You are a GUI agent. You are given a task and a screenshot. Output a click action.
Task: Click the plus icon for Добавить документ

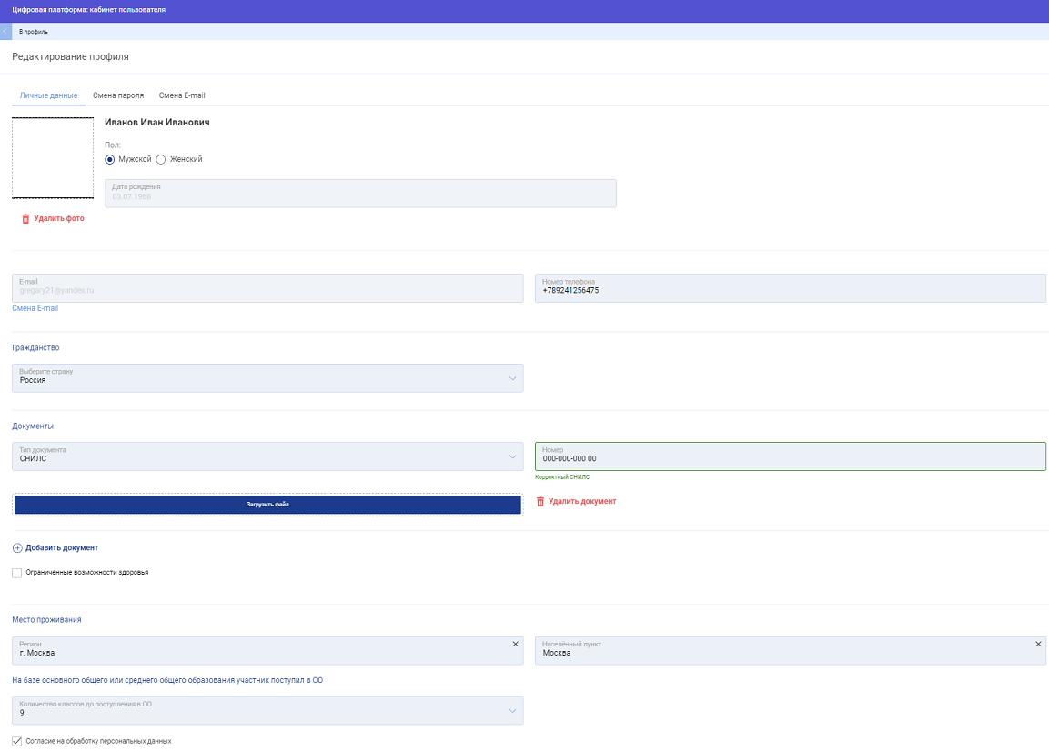pos(17,548)
